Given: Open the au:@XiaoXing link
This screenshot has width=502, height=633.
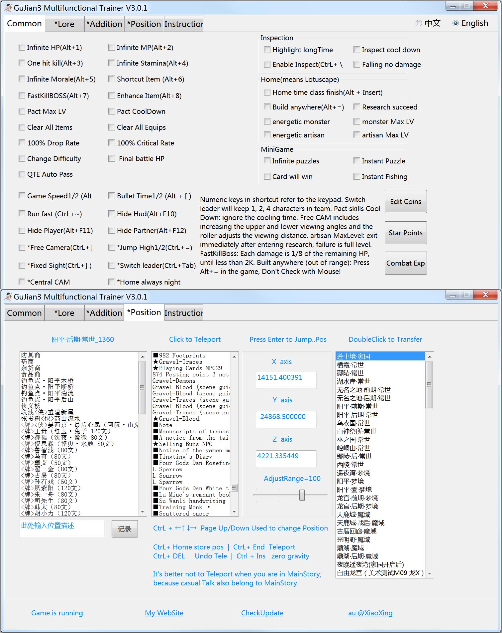Looking at the screenshot, I should coord(370,613).
